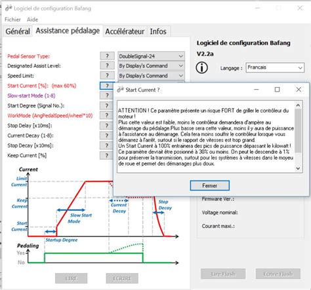
Task: Open help for Start Current
Action: (x=107, y=86)
